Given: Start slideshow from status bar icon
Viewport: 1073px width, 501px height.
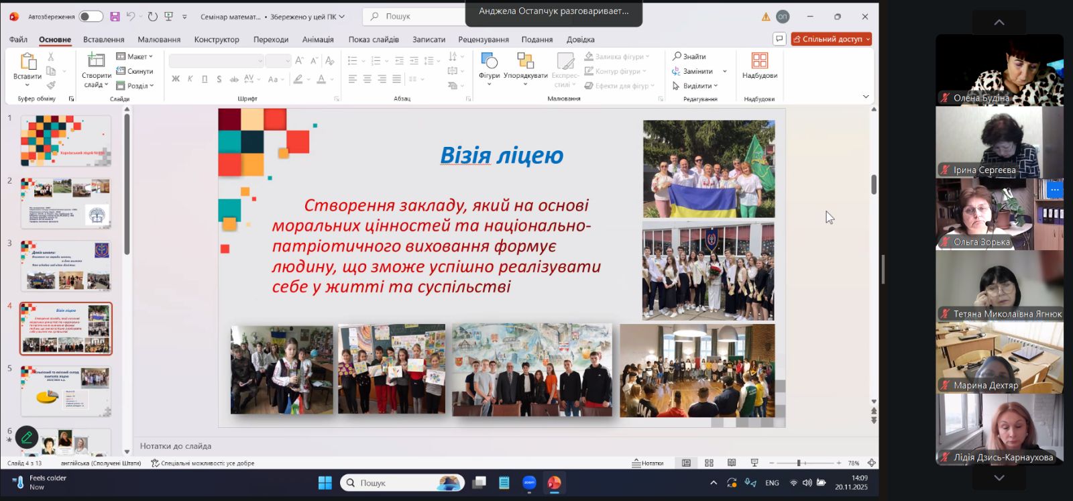Looking at the screenshot, I should pyautogui.click(x=754, y=463).
